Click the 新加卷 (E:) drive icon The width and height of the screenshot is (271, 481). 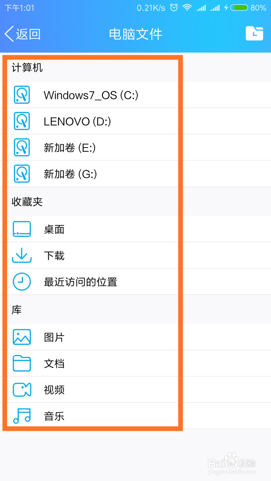[x=21, y=147]
